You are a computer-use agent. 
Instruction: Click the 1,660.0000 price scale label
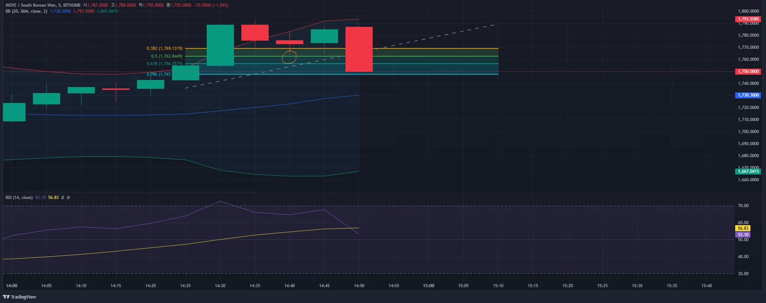tap(748, 180)
